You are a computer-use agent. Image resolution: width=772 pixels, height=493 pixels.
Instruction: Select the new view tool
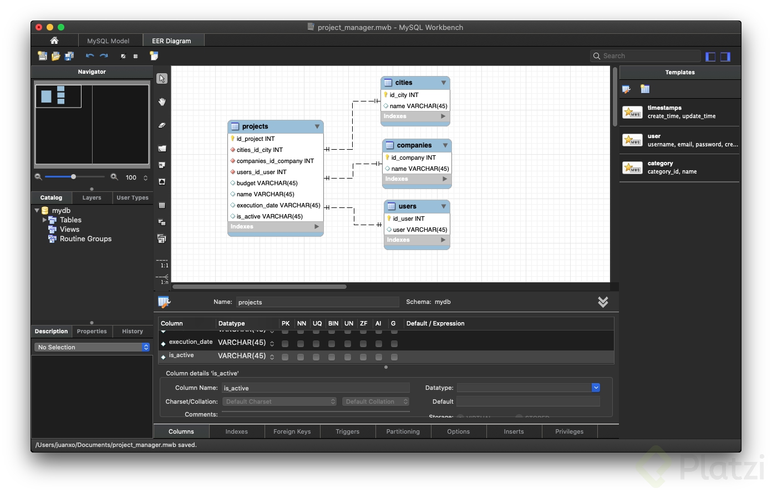[162, 222]
